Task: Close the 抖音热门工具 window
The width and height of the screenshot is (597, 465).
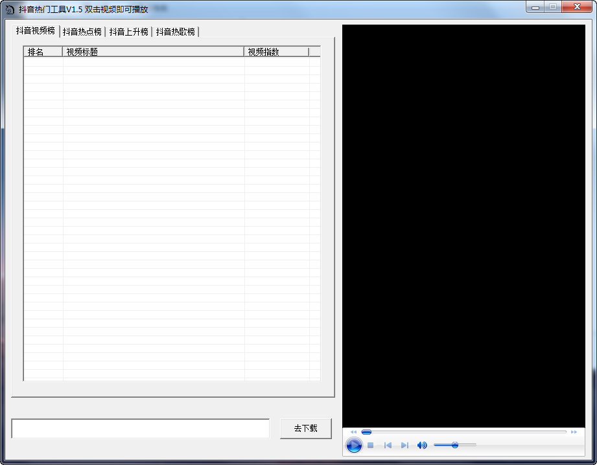Action: click(577, 7)
